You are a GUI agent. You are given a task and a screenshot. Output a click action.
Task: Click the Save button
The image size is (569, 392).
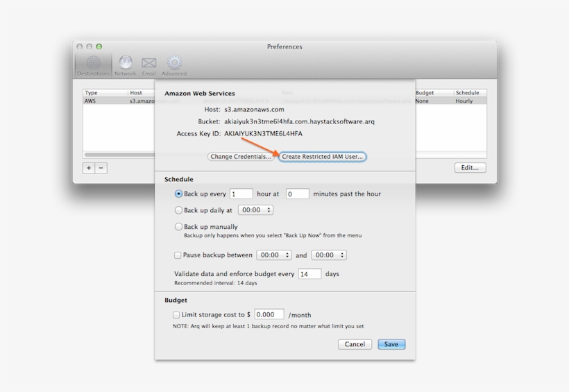tap(391, 344)
